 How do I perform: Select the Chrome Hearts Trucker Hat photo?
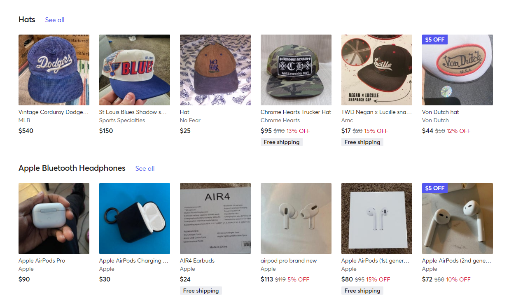pyautogui.click(x=296, y=70)
